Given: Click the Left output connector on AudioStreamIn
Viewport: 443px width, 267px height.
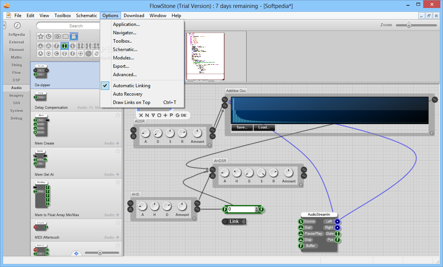Looking at the screenshot, I should [x=337, y=221].
